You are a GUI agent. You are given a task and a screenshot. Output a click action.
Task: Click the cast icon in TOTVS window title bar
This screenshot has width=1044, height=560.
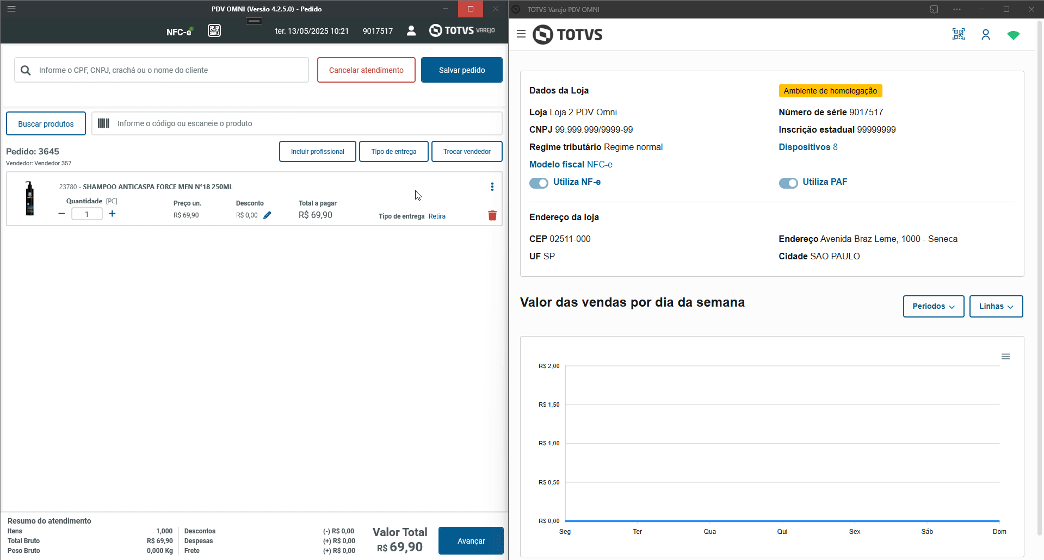click(x=934, y=9)
